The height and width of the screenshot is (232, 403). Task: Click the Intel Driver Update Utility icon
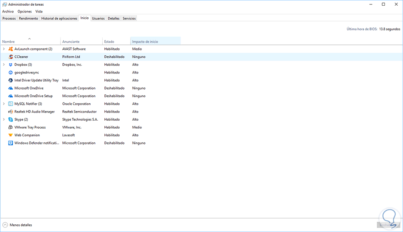(10, 80)
